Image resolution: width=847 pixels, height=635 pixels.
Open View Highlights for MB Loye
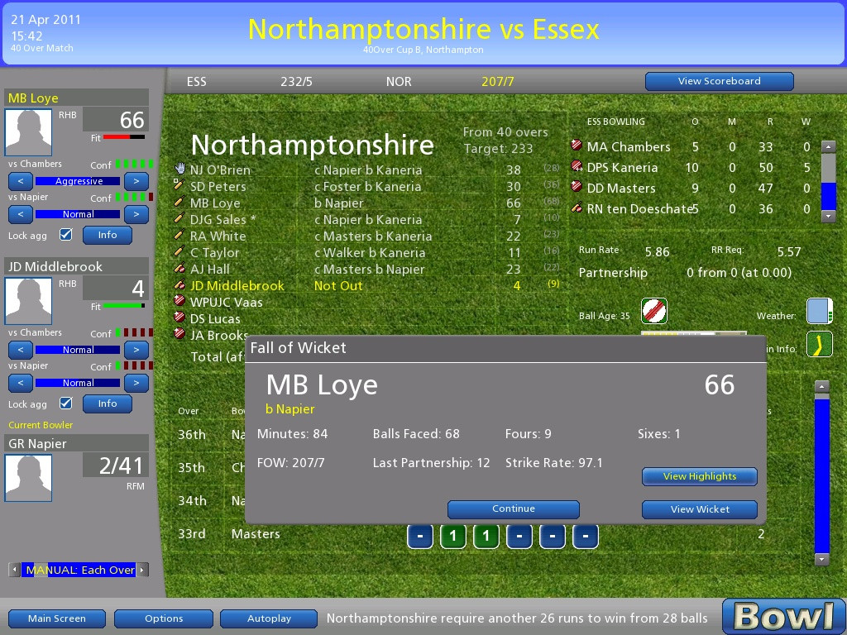(700, 476)
